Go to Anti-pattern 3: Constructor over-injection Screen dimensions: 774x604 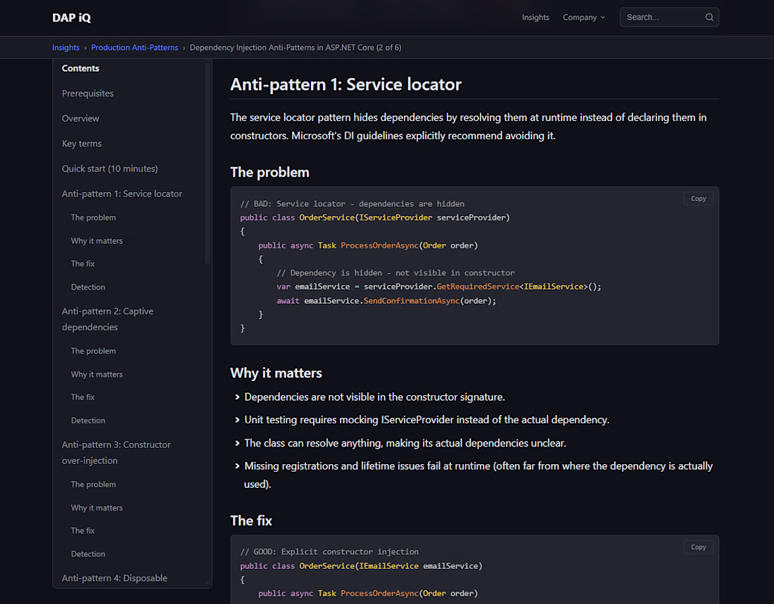click(116, 453)
